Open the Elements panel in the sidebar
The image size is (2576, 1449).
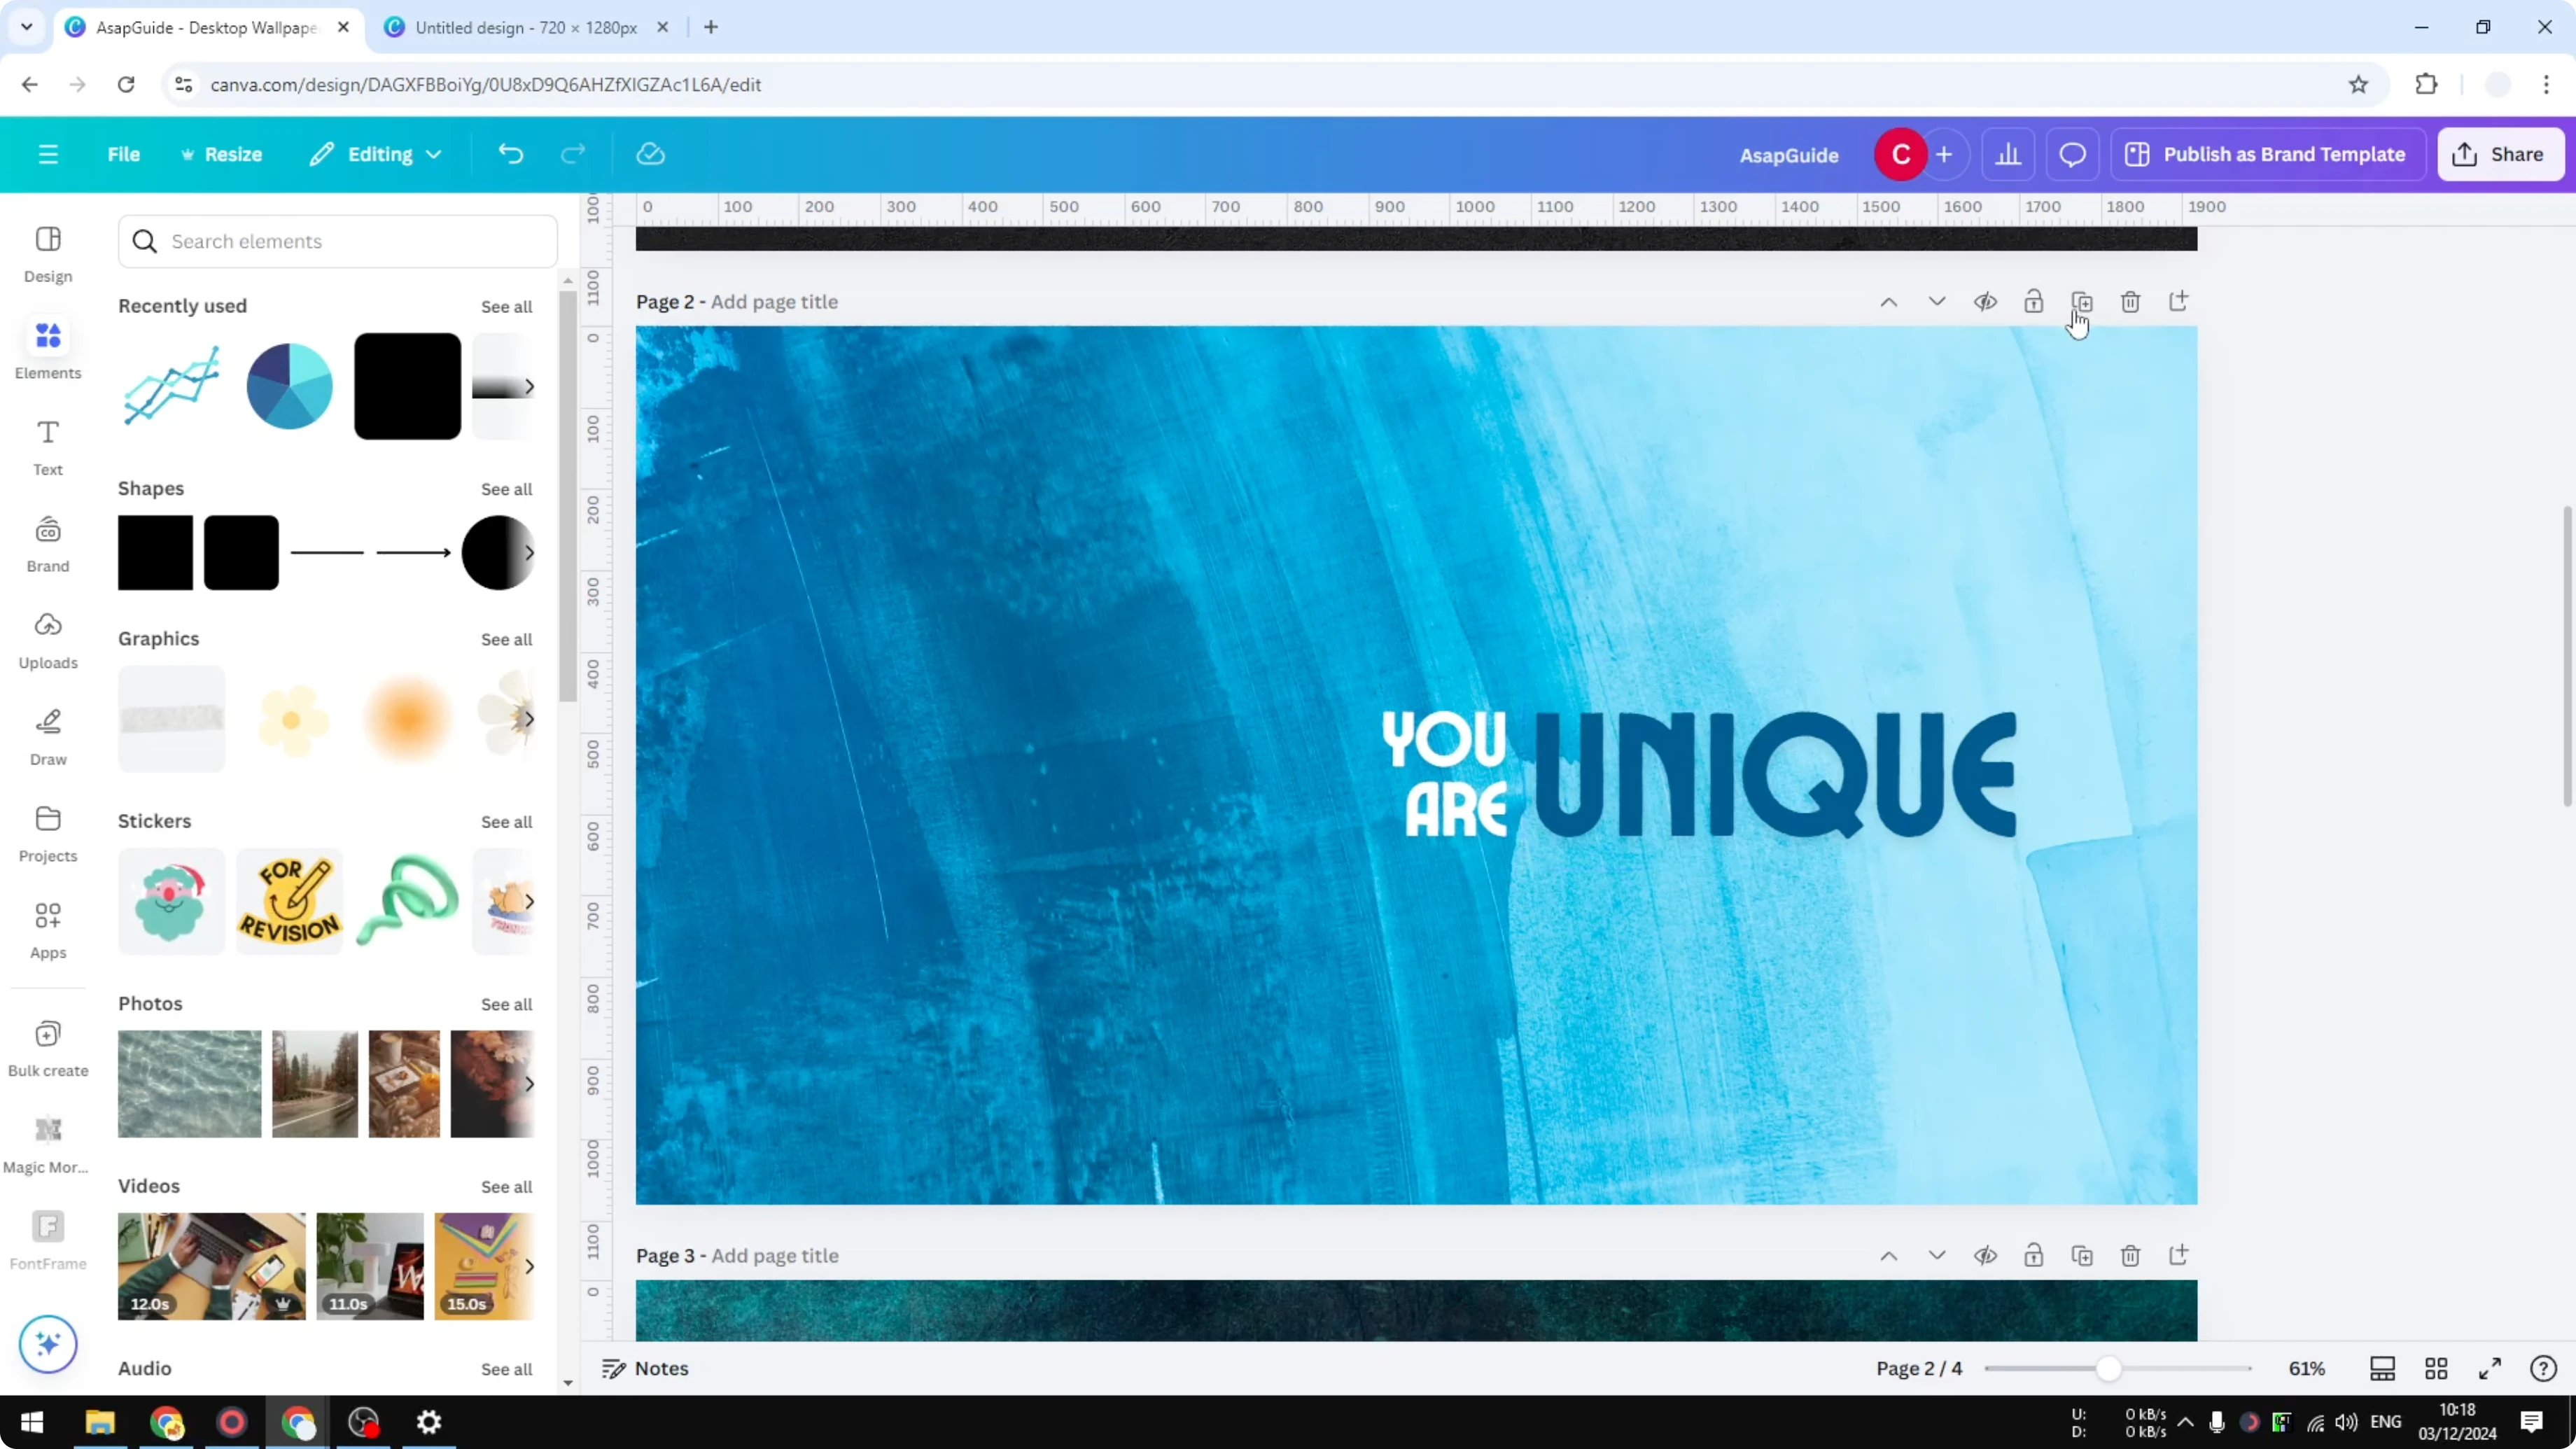click(47, 348)
